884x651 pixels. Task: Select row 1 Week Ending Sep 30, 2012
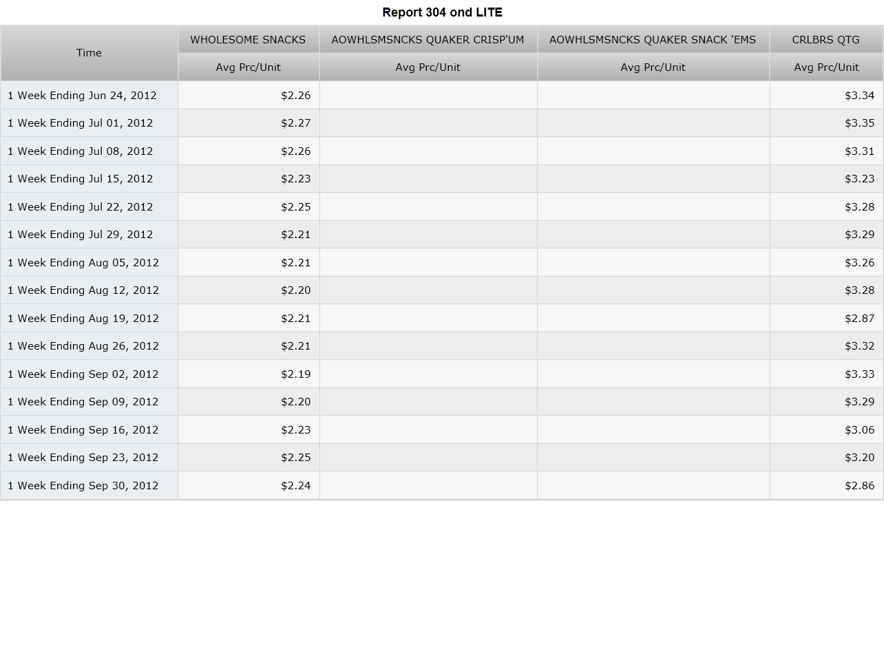442,486
